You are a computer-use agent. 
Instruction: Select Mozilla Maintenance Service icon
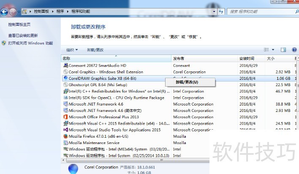[65, 143]
